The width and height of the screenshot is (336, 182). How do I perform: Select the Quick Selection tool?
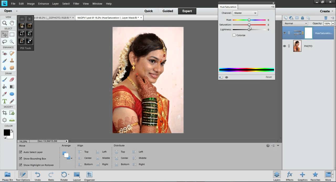(12, 42)
